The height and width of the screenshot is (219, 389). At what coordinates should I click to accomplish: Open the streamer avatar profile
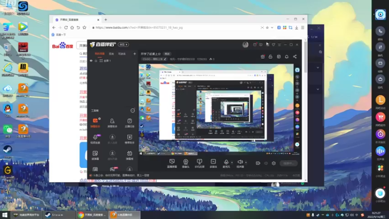pyautogui.click(x=246, y=44)
